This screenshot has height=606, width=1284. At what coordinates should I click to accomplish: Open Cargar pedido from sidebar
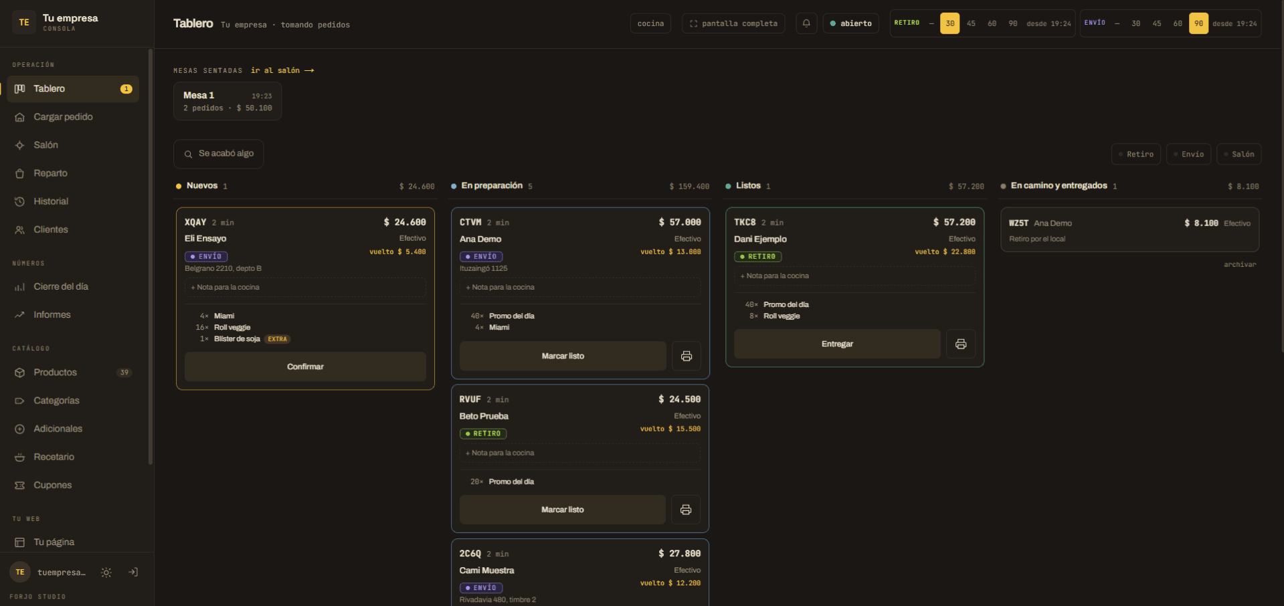pyautogui.click(x=73, y=117)
